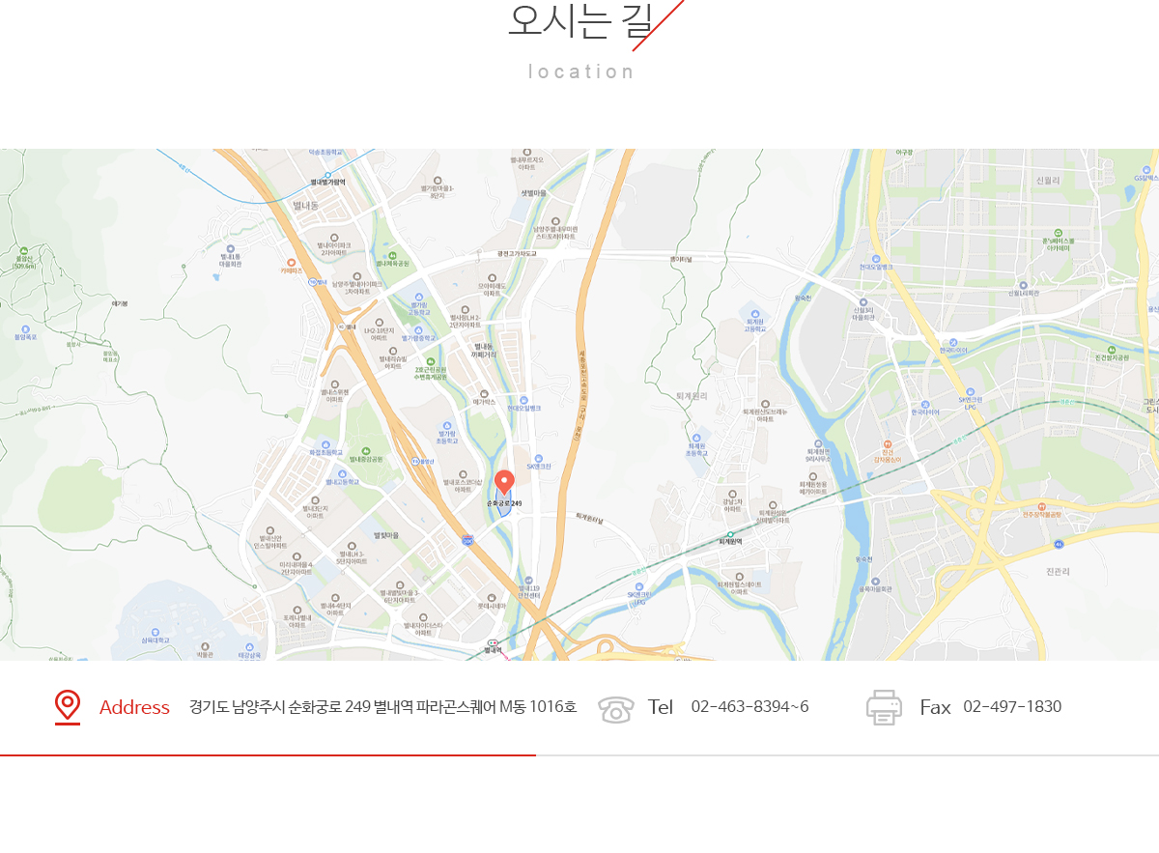
Task: Click the 'location' subtitle text
Action: point(581,71)
